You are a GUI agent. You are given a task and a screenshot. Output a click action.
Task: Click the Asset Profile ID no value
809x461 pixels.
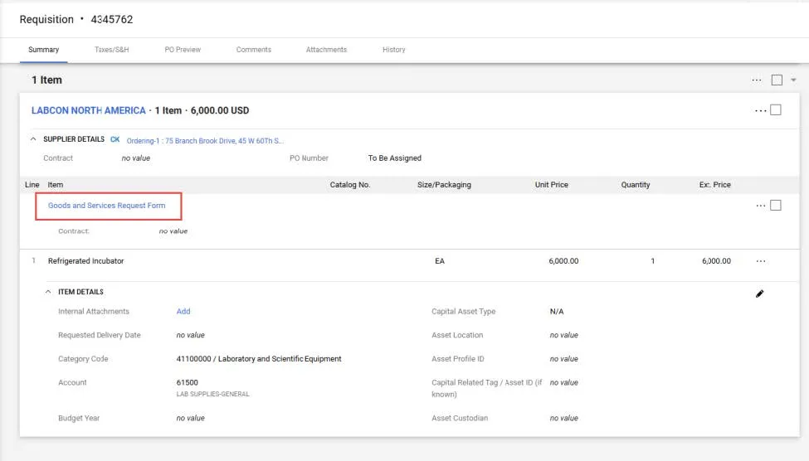[563, 359]
